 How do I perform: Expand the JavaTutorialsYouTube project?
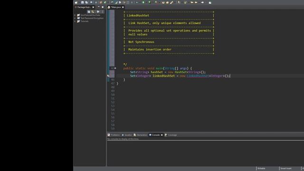click(x=75, y=15)
